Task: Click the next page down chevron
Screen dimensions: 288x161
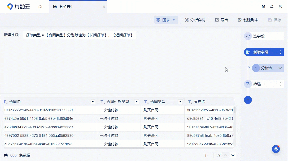Action: (233, 155)
